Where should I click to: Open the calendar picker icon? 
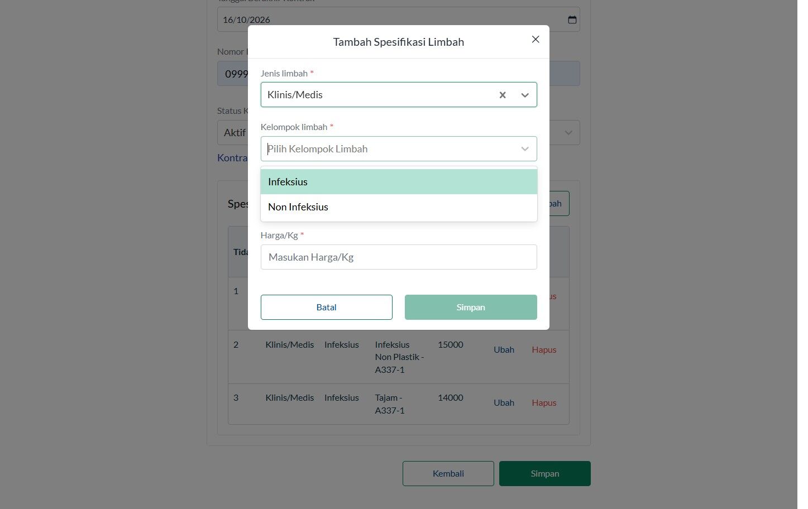click(572, 20)
